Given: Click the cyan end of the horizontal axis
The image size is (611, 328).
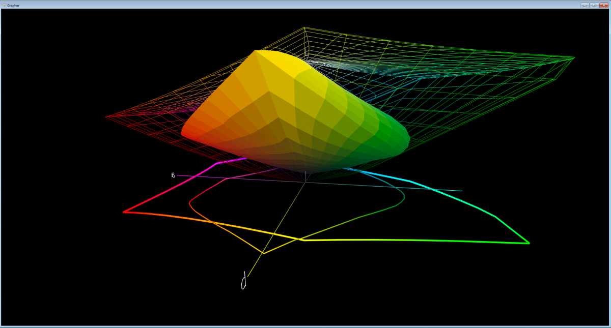Looking at the screenshot, I should pos(461,191).
